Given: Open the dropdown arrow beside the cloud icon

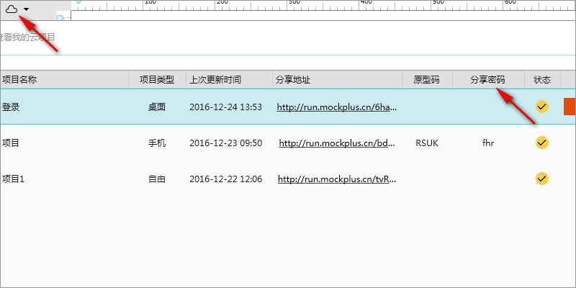Looking at the screenshot, I should tap(26, 10).
